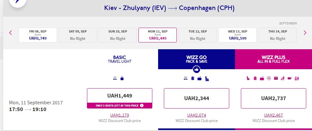This screenshot has height=131, width=312.
Task: Click the Basic fare hand-luggage bag icon
Action: (x=122, y=78)
